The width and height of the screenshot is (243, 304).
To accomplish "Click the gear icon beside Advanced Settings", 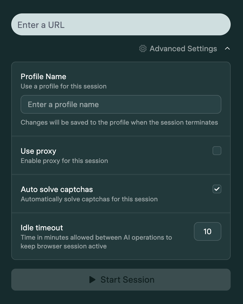I will [x=143, y=49].
